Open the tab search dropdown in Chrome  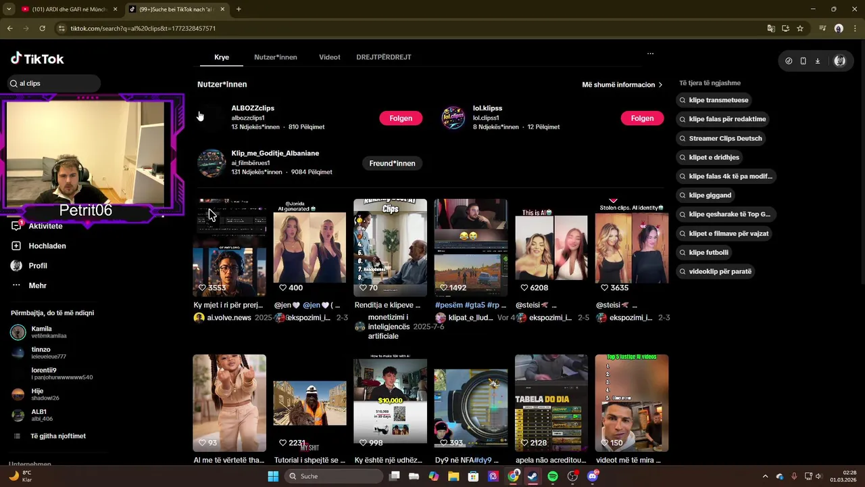pyautogui.click(x=9, y=9)
